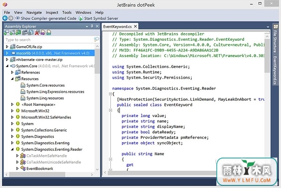
Task: Toggle Show Compiler-generated Code
Action: click(x=46, y=18)
